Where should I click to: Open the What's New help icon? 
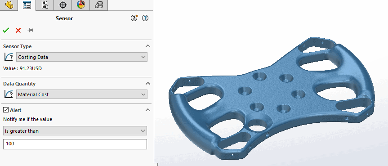tap(134, 18)
